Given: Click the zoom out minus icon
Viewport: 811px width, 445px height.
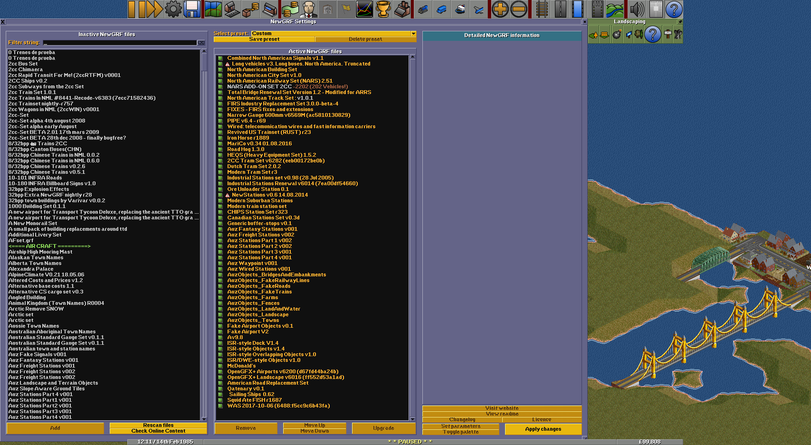Looking at the screenshot, I should tap(519, 9).
